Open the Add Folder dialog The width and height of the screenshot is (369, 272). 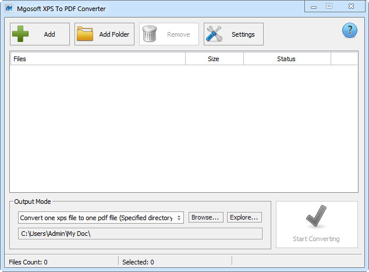coord(105,34)
